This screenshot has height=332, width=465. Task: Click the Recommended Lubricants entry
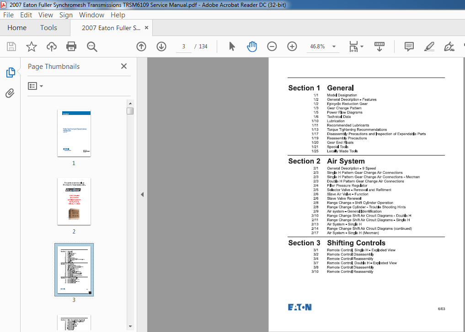tap(348, 125)
